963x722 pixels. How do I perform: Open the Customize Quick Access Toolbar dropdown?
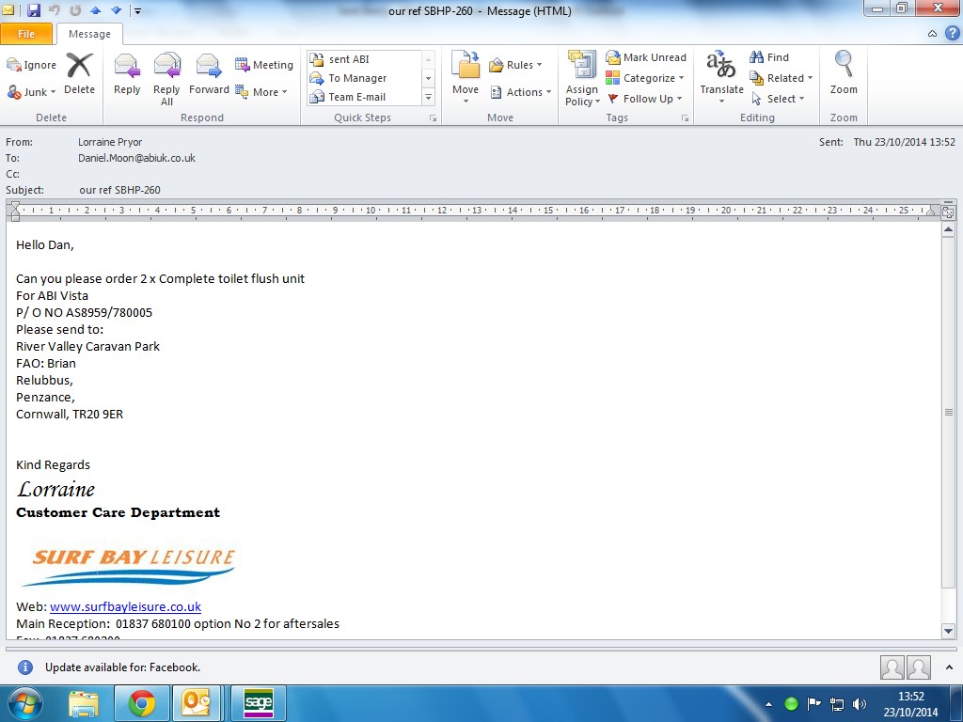pyautogui.click(x=138, y=11)
